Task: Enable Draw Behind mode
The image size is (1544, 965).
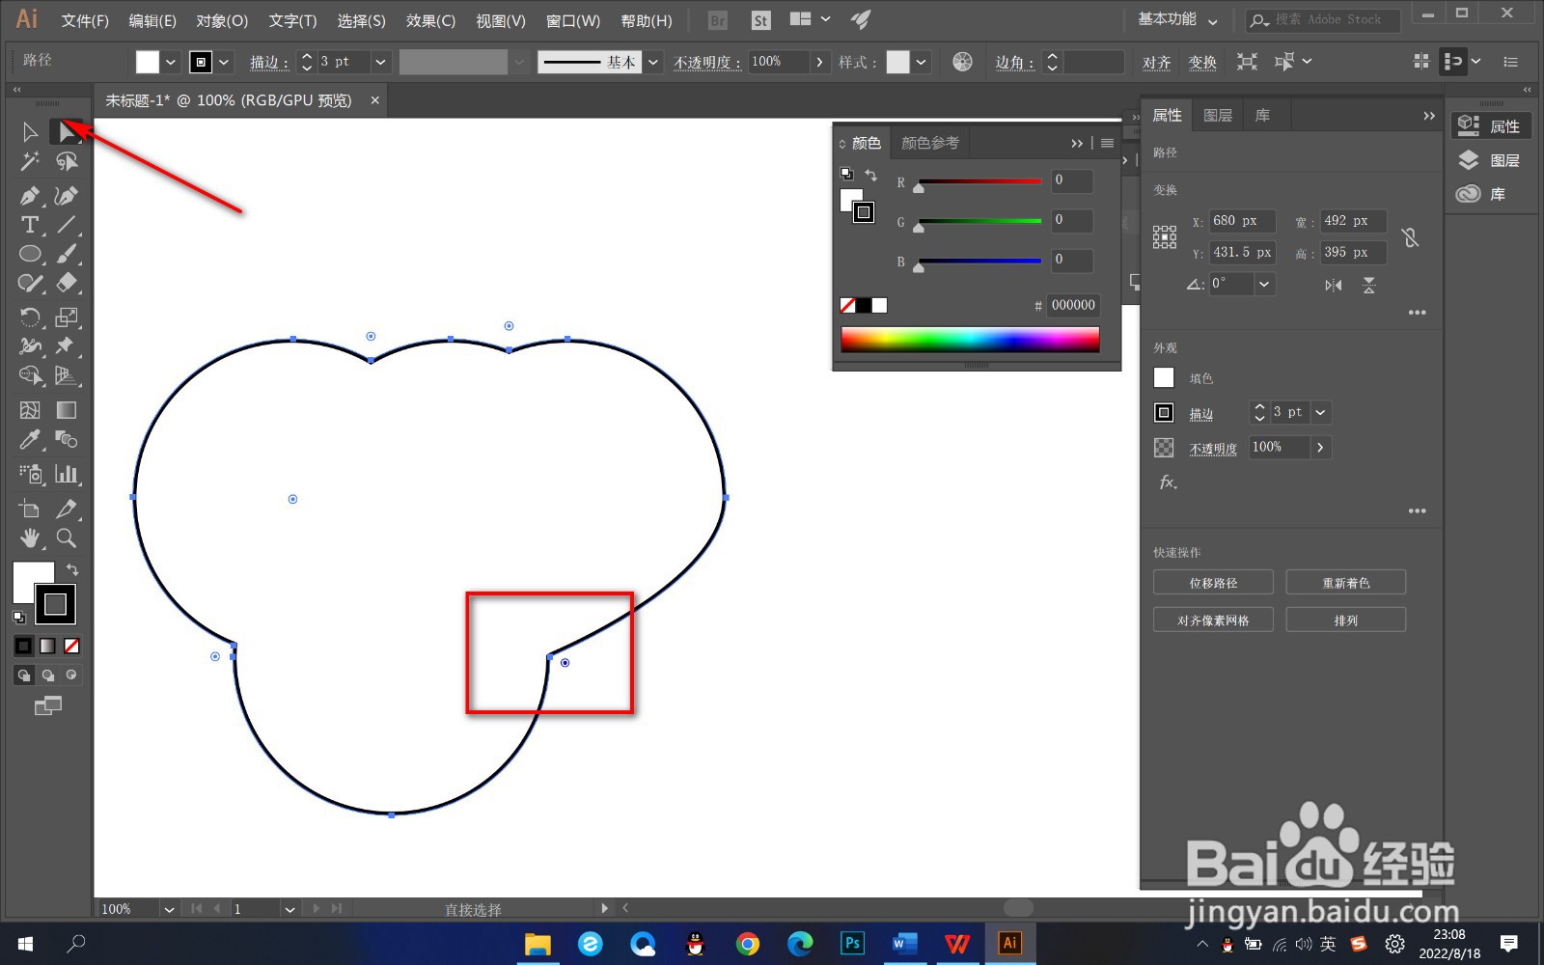Action: tap(47, 675)
